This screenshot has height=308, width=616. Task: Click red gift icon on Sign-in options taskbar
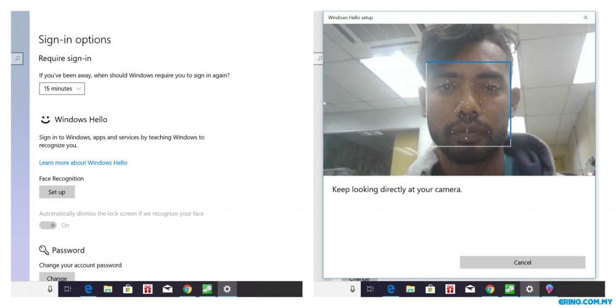pyautogui.click(x=148, y=290)
